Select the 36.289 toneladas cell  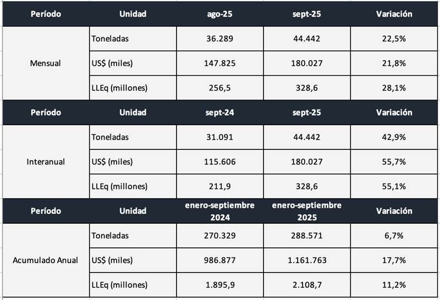[x=220, y=38]
